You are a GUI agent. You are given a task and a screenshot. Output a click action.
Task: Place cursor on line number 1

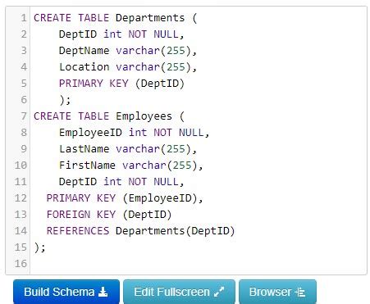(x=24, y=18)
